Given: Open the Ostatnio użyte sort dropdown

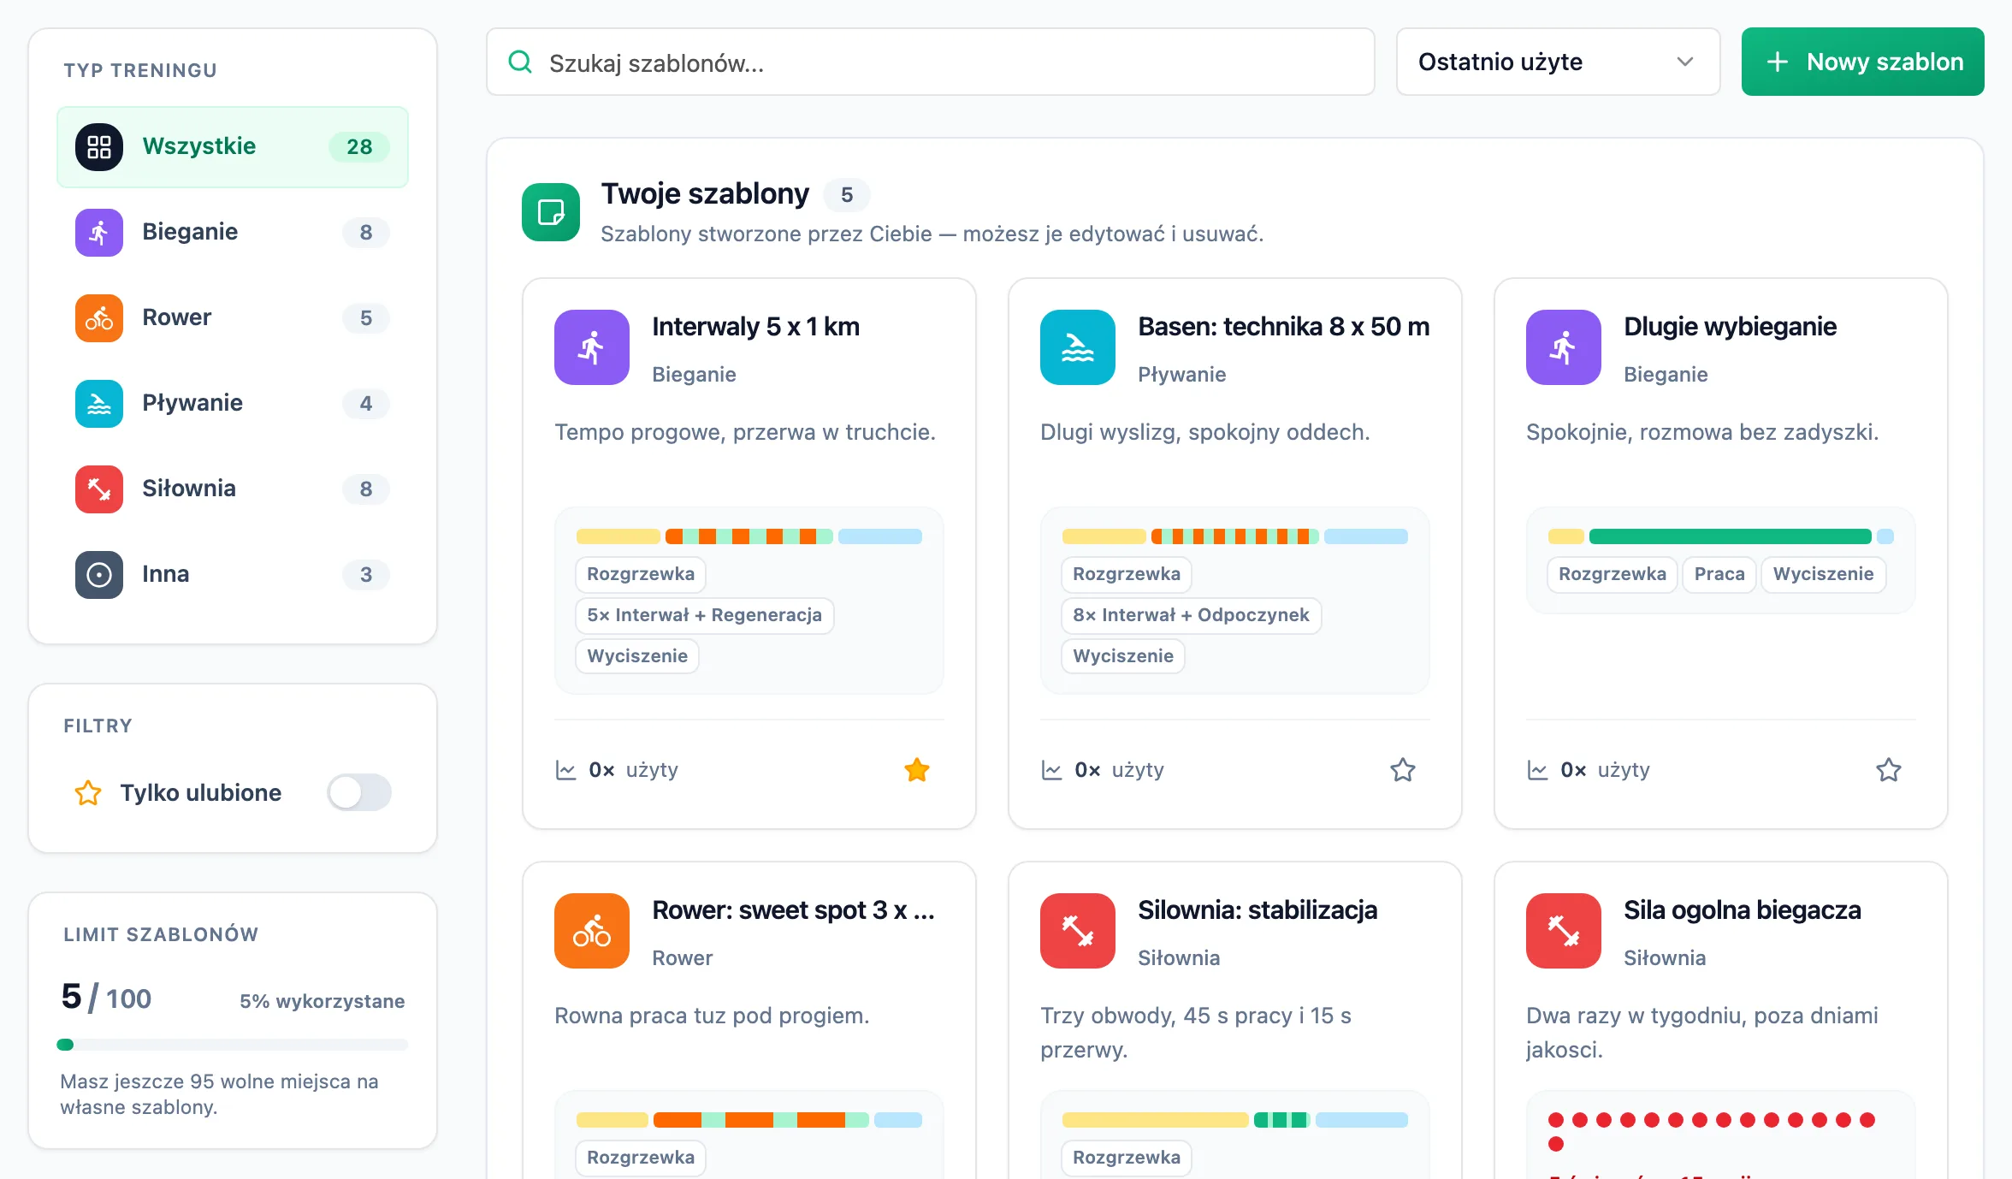Looking at the screenshot, I should (1558, 62).
